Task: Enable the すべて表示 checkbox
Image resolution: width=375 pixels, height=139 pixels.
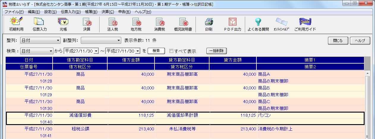Action: pos(171,51)
